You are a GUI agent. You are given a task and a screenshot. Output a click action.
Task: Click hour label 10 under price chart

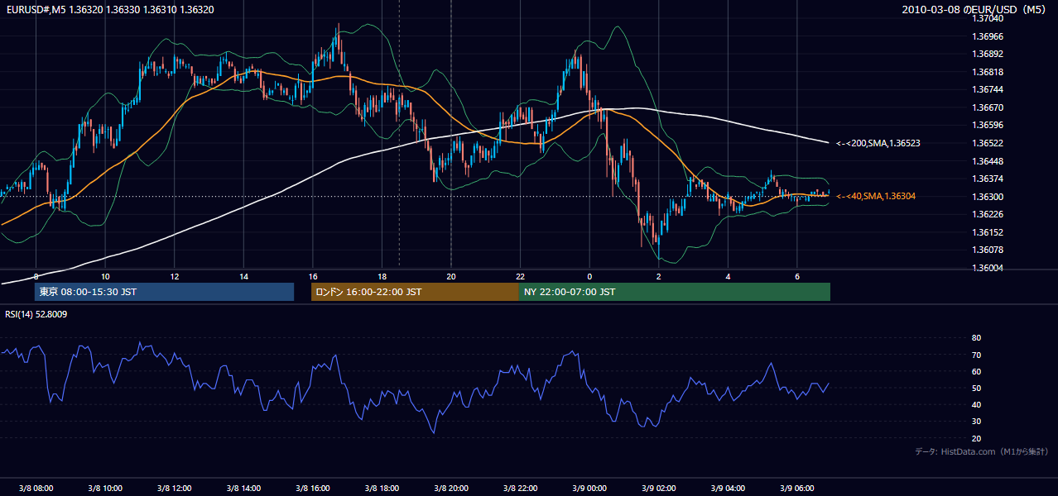pos(105,276)
